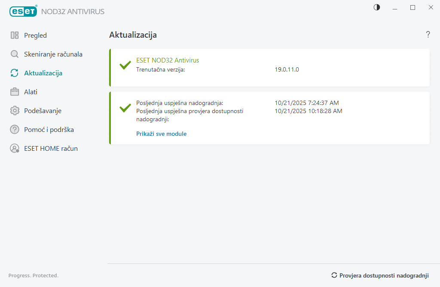Open Pomoć i podrška page
Viewport: 440px width, 287px height.
[46, 130]
